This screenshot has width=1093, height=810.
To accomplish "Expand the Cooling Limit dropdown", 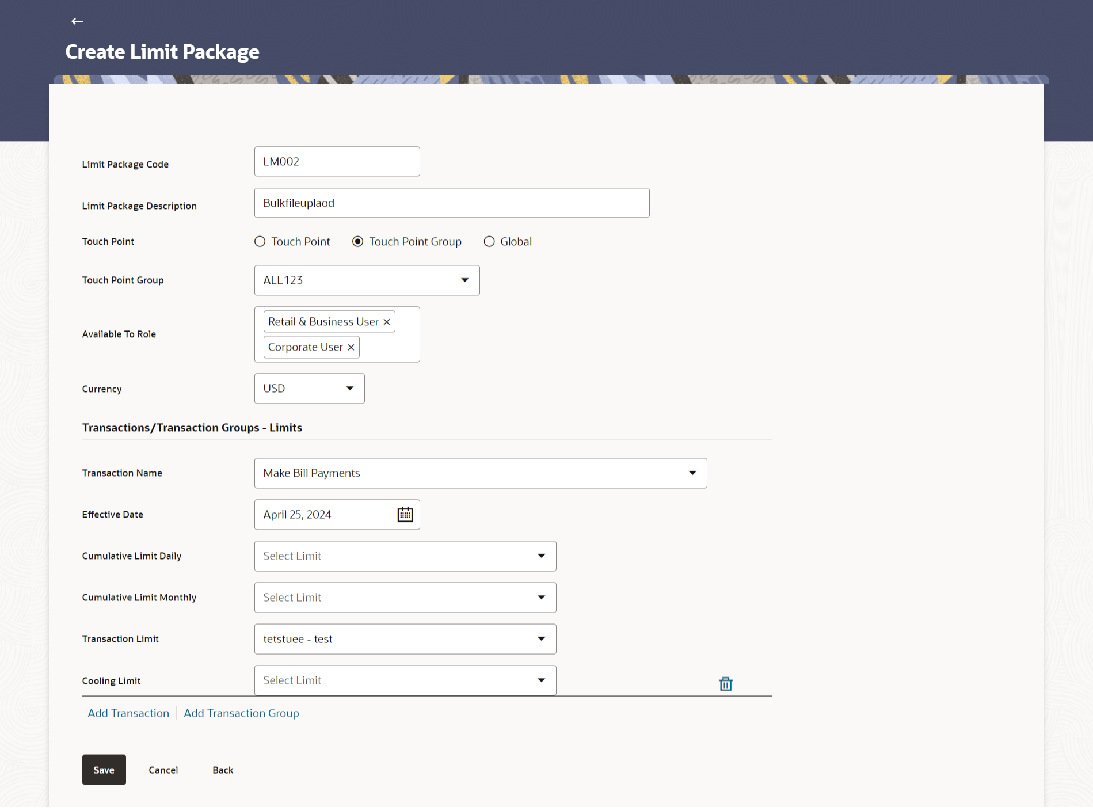I will [405, 680].
